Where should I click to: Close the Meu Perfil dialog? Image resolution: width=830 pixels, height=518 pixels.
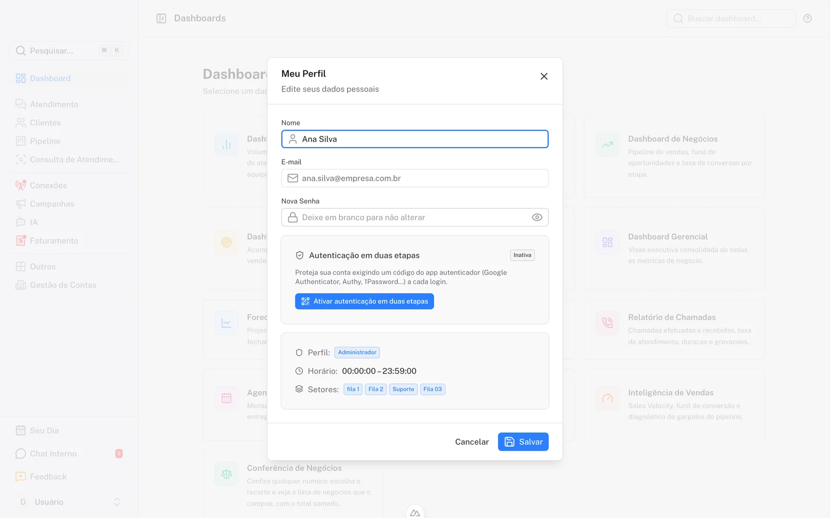tap(544, 76)
